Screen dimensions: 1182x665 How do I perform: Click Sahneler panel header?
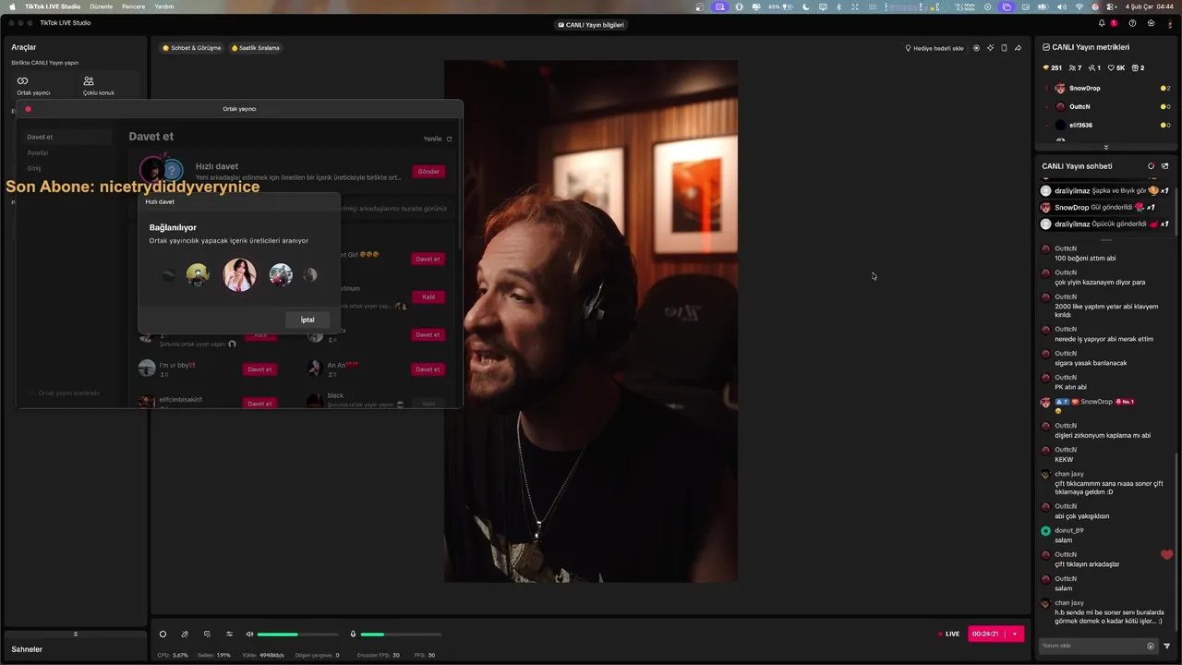75,649
